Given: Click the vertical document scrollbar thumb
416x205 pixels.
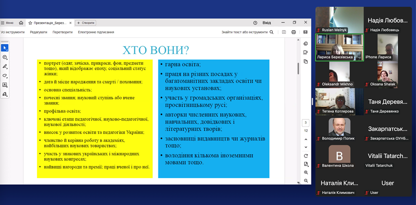Looking at the screenshot, I should [x=298, y=68].
